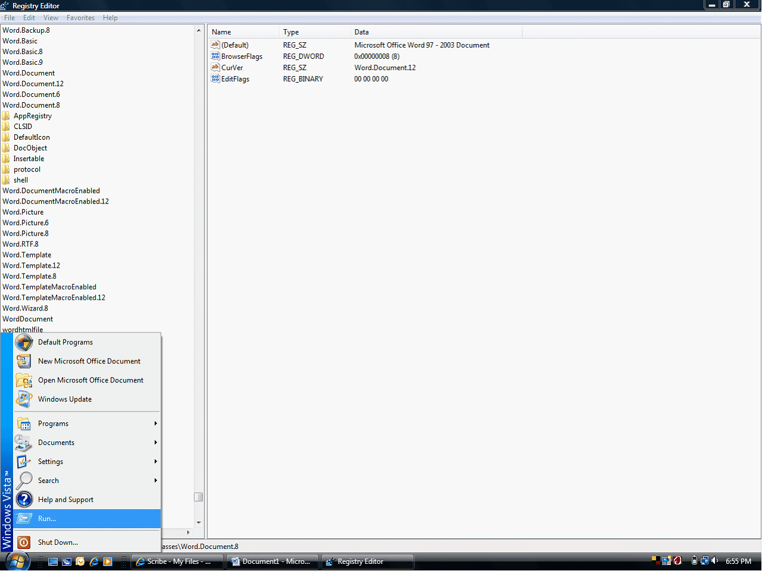Click the DWORD icon beside BrowserFlags
The width and height of the screenshot is (762, 571).
[x=216, y=56]
